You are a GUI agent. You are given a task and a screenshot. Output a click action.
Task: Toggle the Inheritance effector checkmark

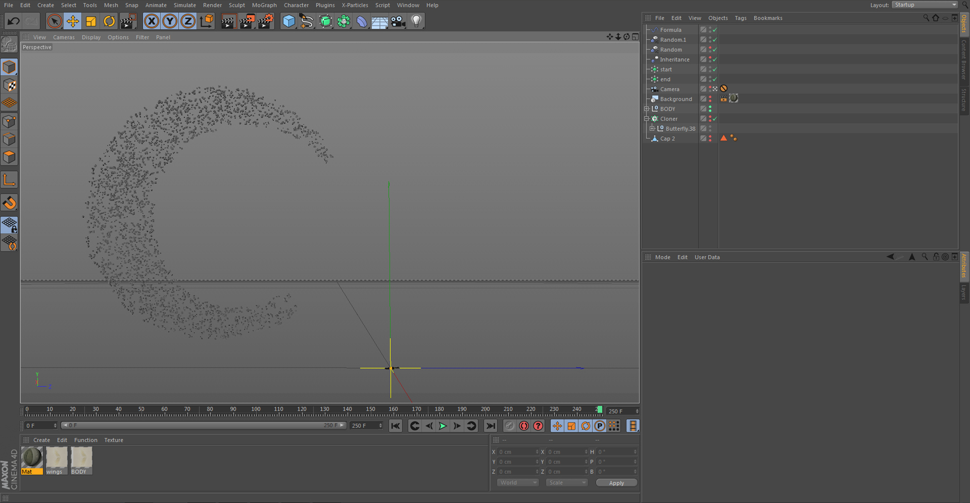pos(715,60)
